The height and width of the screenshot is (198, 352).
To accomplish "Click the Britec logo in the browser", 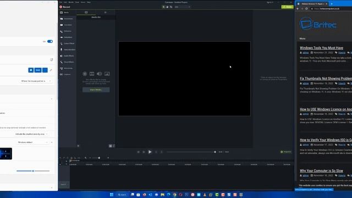I will 318,24.
